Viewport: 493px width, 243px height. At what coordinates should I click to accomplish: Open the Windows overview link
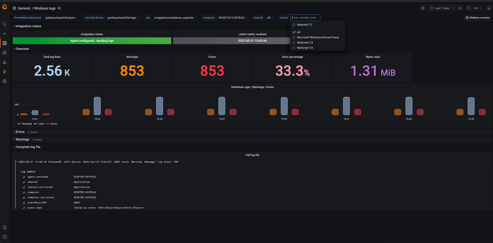click(478, 18)
